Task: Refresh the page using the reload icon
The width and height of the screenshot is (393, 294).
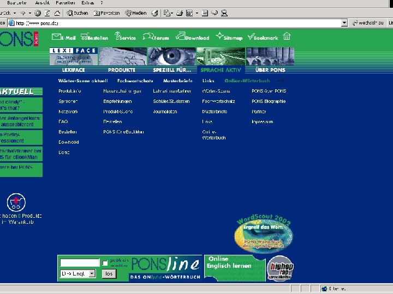Action: 47,13
